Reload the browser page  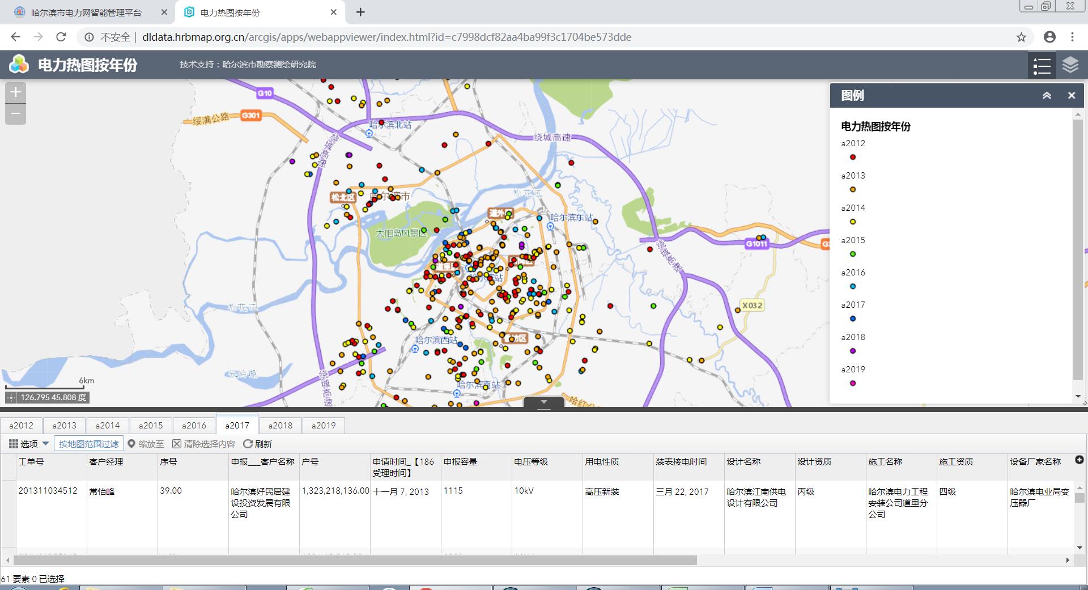coord(61,37)
